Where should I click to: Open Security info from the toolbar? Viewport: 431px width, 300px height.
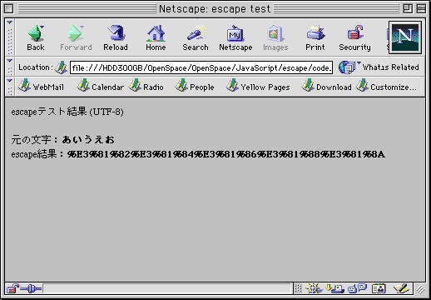(x=354, y=38)
